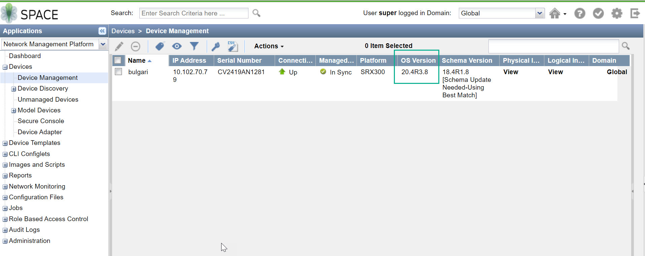Sort by the Serial Number column header
The image size is (645, 256).
point(244,60)
